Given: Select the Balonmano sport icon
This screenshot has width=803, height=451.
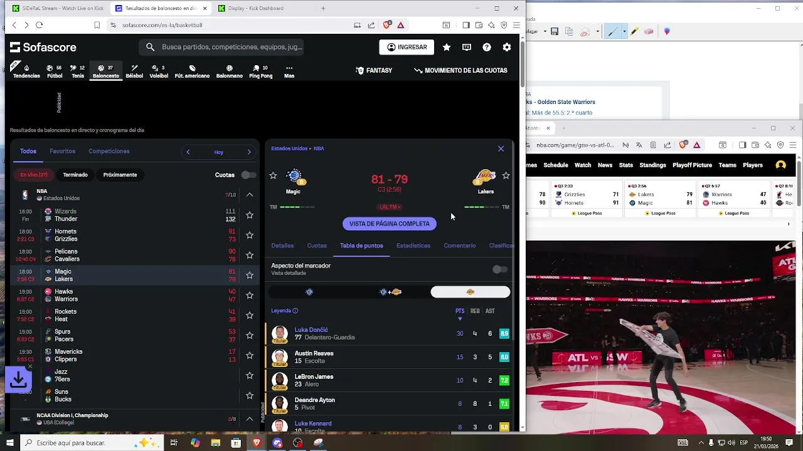Looking at the screenshot, I should tap(229, 71).
